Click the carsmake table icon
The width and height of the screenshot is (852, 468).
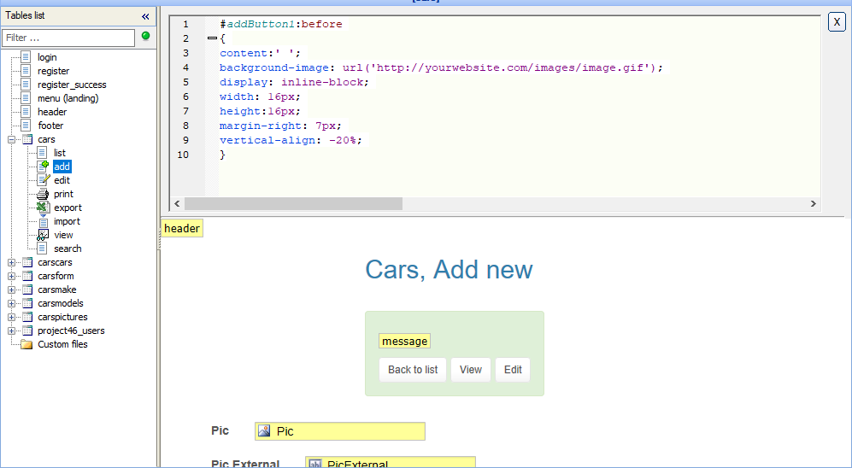[26, 290]
